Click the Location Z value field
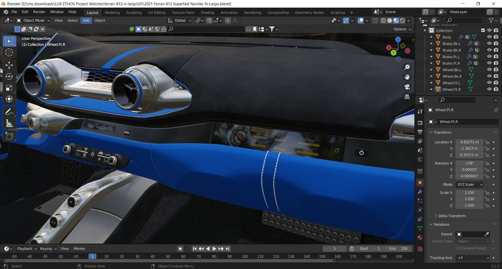The image size is (502, 269). pos(469,155)
